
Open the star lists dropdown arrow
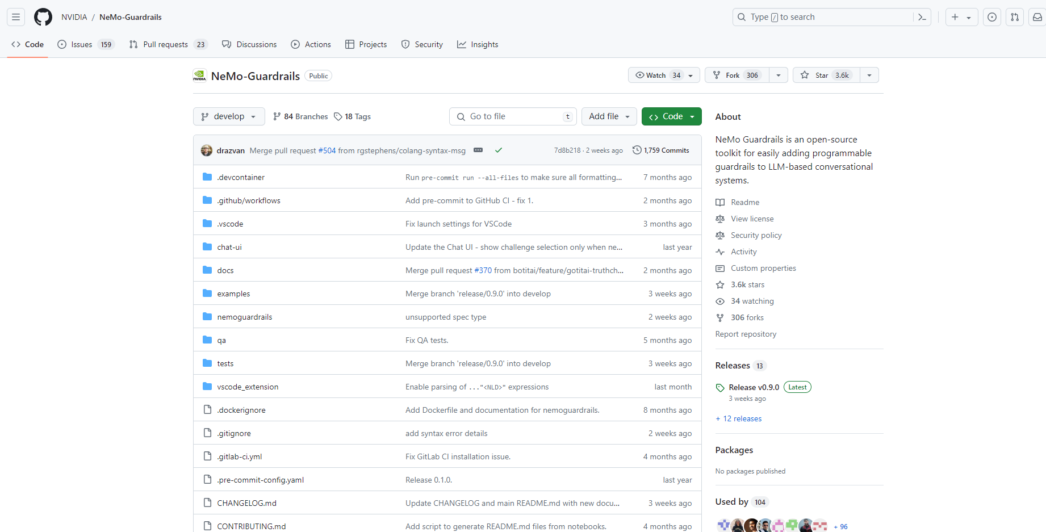[869, 75]
